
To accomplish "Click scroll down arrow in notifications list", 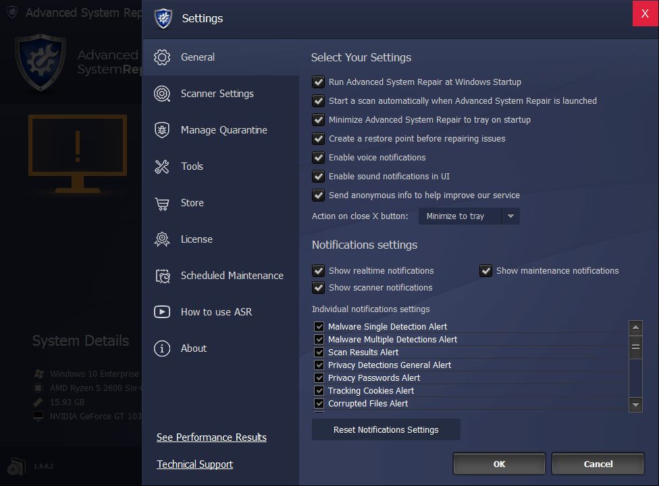I will click(635, 405).
